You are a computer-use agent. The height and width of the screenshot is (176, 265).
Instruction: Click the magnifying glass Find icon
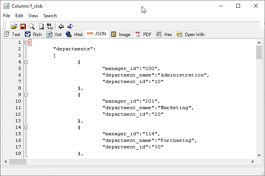[x=31, y=26]
